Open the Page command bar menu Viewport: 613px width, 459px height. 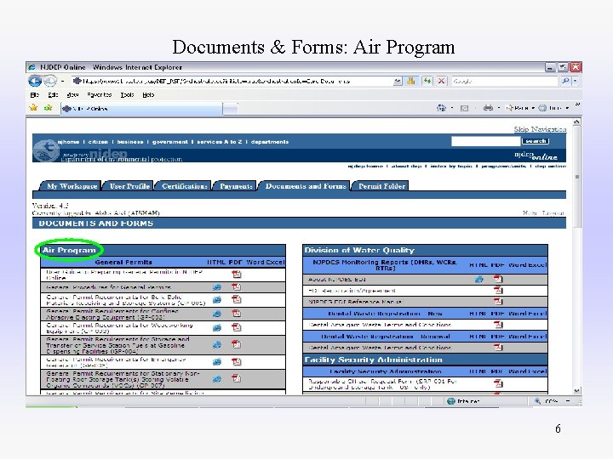[x=520, y=108]
